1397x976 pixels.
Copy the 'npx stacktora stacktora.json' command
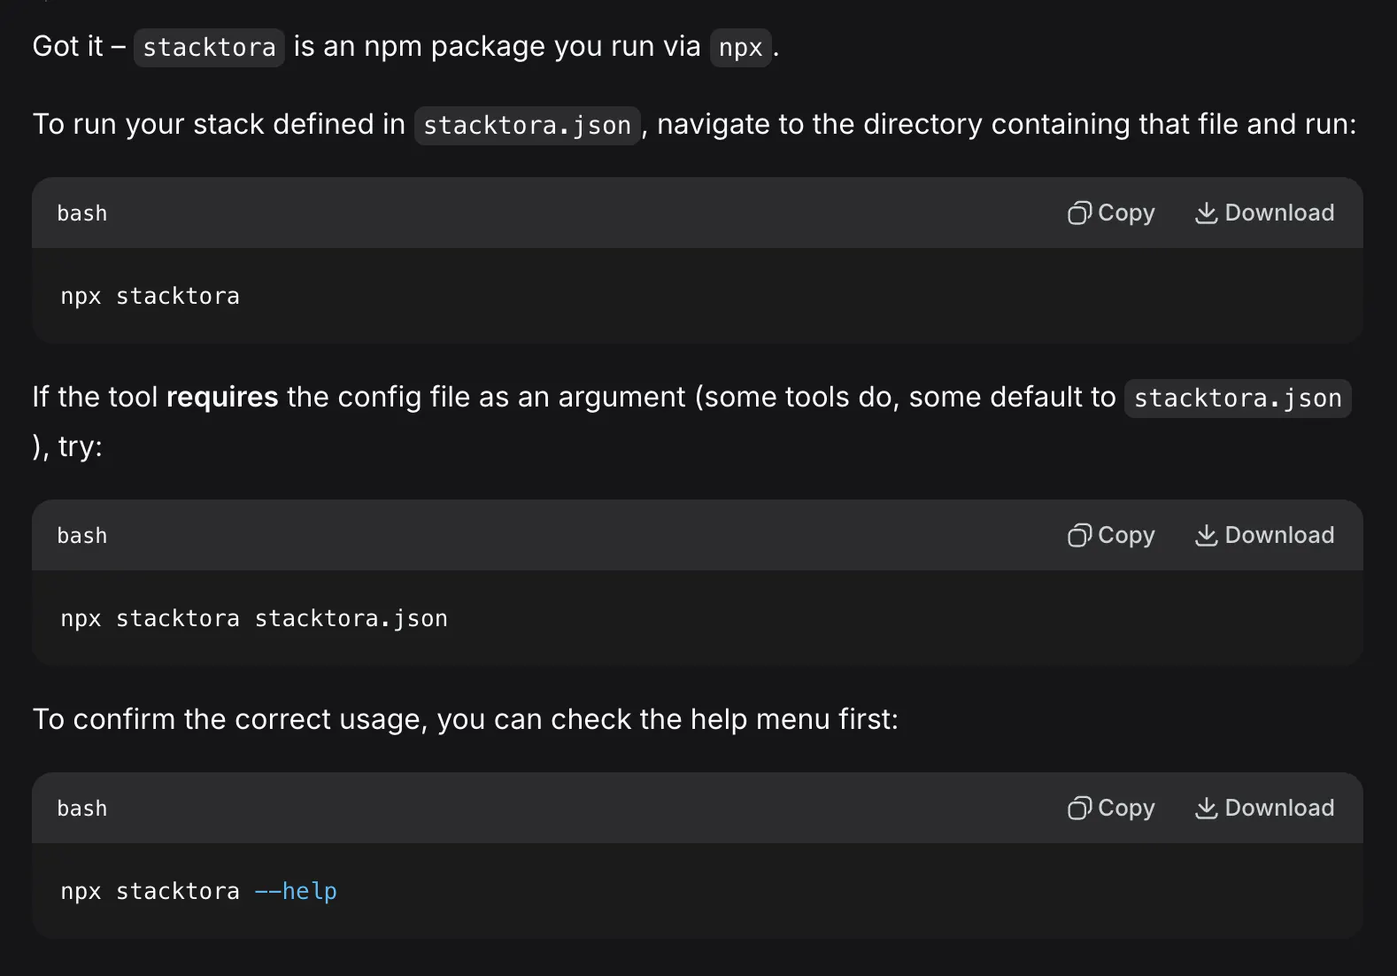(x=1111, y=536)
